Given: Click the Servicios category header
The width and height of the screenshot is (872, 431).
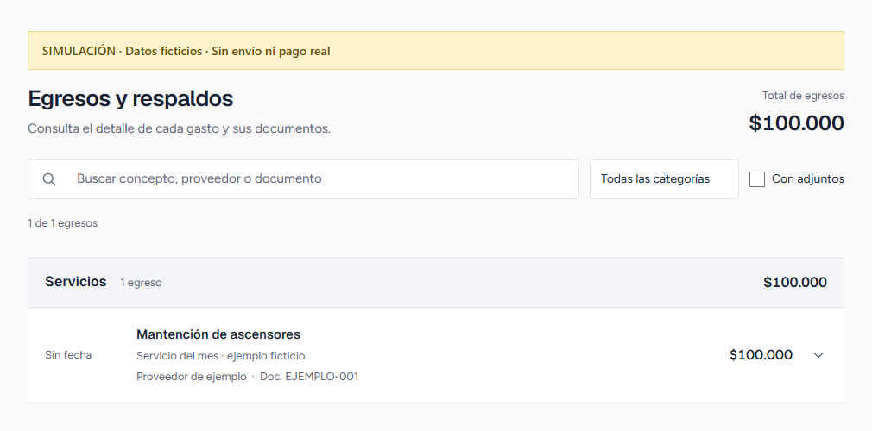Looking at the screenshot, I should tap(435, 282).
